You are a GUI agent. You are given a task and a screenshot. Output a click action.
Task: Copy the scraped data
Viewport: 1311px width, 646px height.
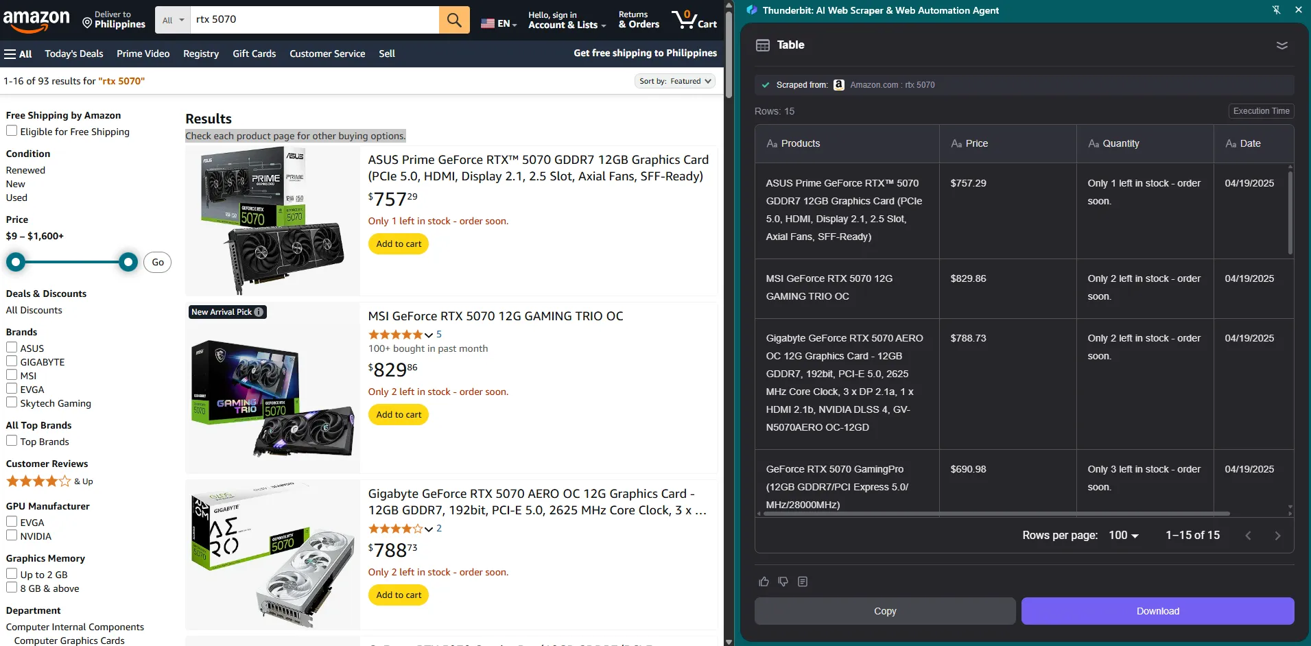coord(884,610)
